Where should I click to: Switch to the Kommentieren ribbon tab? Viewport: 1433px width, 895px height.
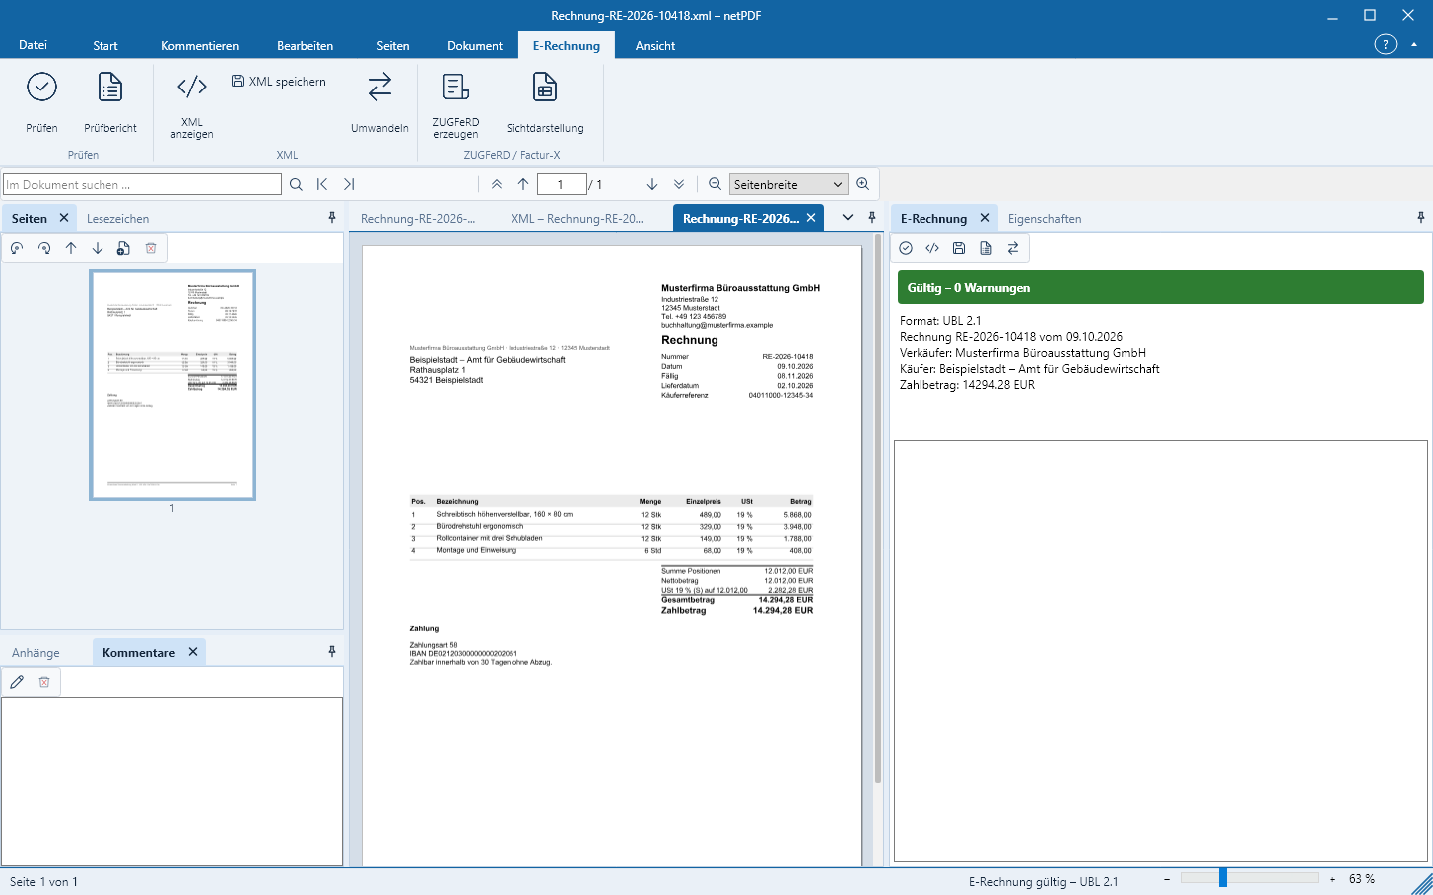pos(200,46)
